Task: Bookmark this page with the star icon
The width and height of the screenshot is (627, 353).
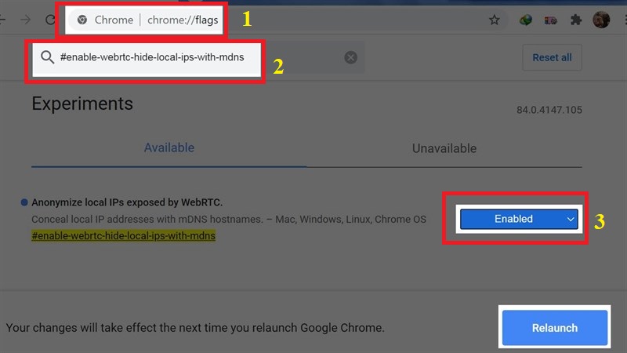Action: (x=495, y=20)
